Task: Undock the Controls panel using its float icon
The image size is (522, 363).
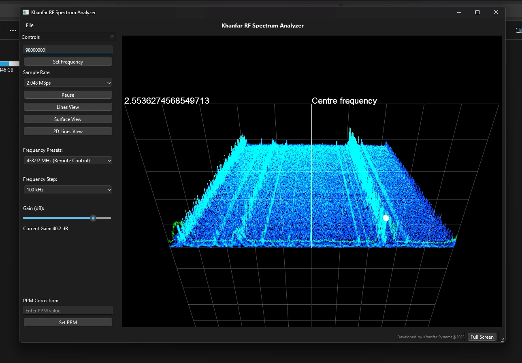Action: coord(112,36)
